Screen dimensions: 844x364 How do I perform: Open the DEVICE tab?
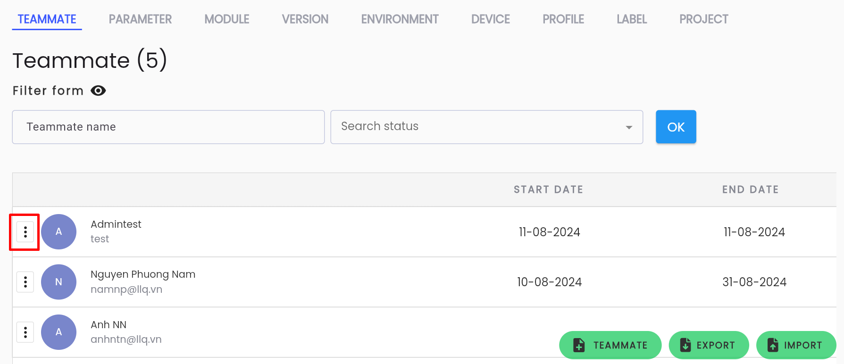[491, 19]
